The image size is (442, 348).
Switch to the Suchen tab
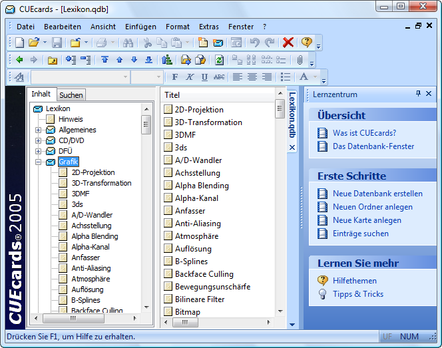(71, 95)
